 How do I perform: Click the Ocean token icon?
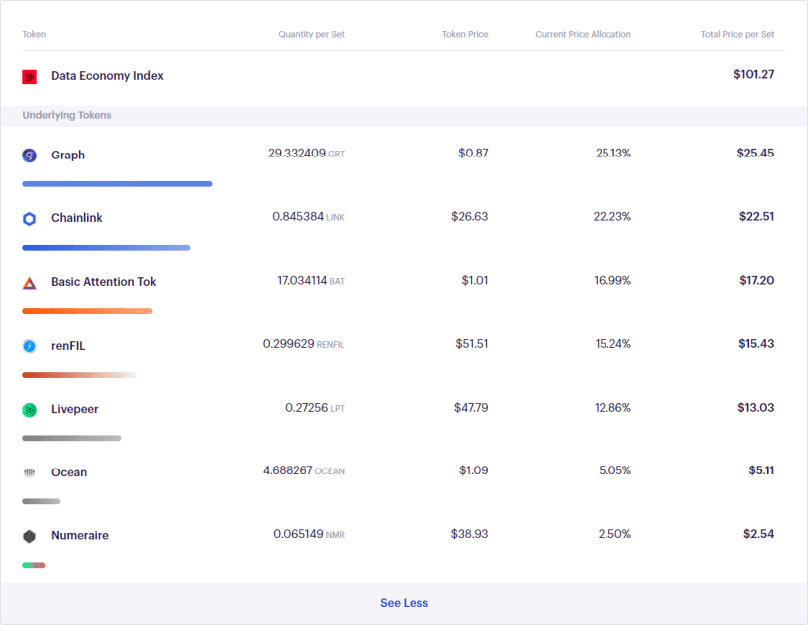click(29, 472)
